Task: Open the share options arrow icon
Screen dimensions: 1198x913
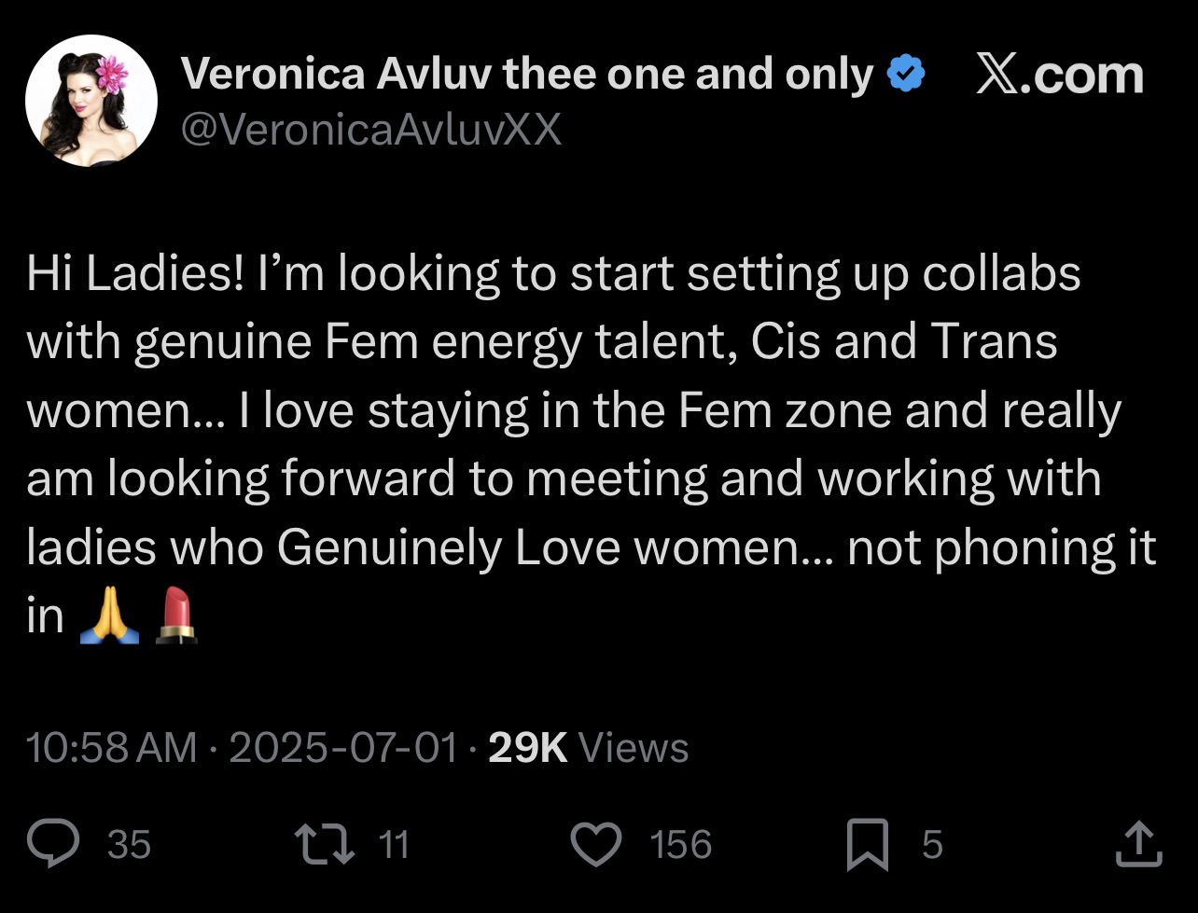Action: click(1139, 844)
